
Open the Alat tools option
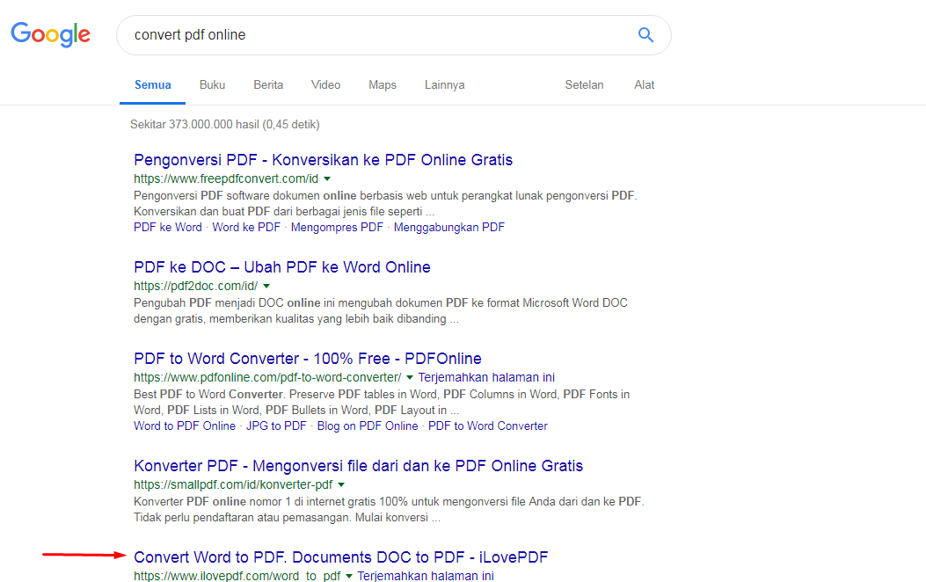tap(644, 85)
